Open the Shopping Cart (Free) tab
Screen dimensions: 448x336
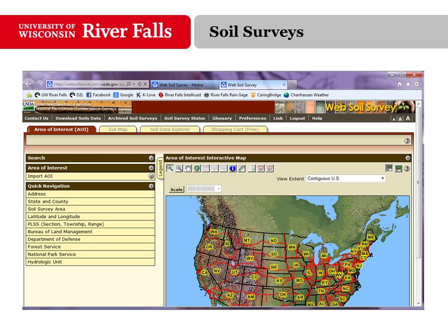235,129
